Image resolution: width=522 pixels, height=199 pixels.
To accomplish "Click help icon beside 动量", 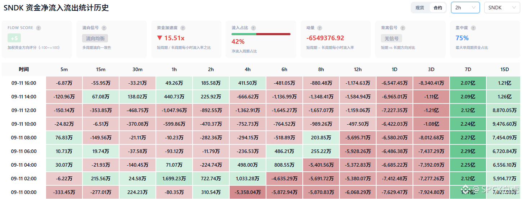I will (x=320, y=28).
